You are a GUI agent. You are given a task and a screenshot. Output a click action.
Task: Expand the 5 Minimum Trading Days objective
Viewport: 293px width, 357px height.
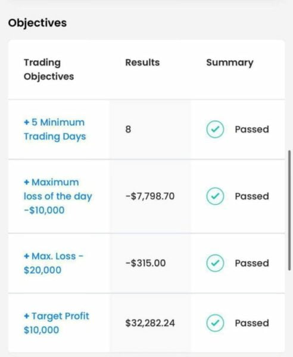[55, 129]
